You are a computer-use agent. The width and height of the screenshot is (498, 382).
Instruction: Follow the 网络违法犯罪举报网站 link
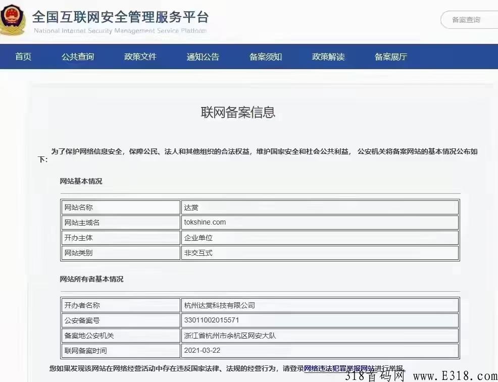click(339, 368)
